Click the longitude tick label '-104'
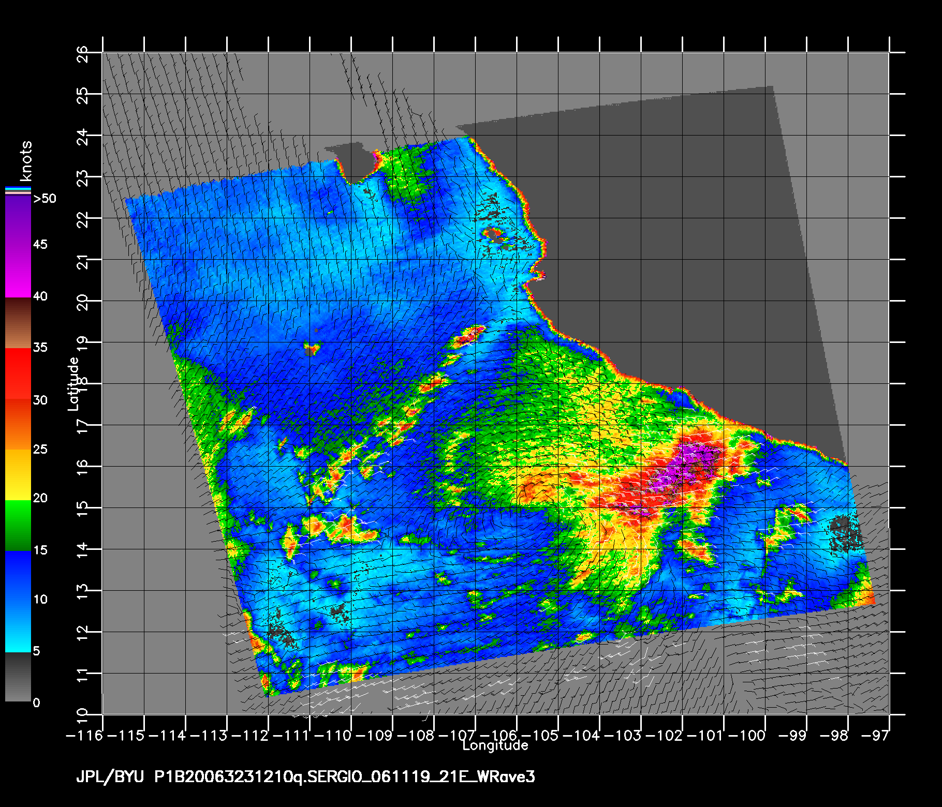The height and width of the screenshot is (807, 942). (x=582, y=736)
